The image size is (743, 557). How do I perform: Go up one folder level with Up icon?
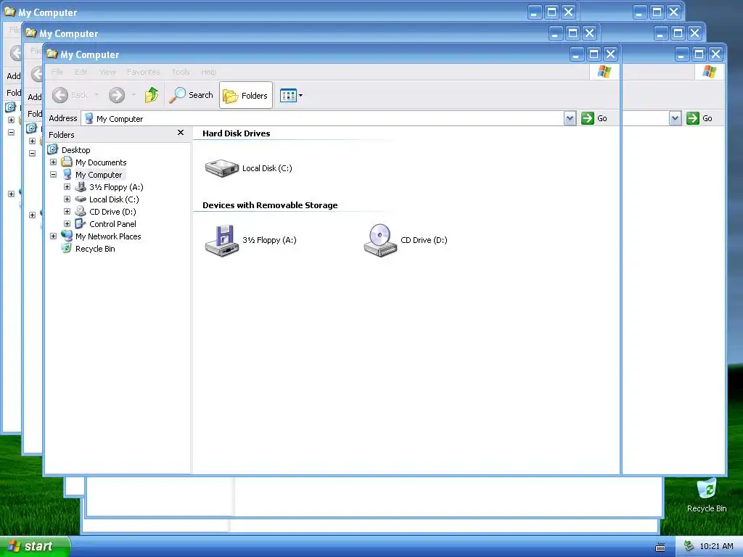pyautogui.click(x=152, y=95)
